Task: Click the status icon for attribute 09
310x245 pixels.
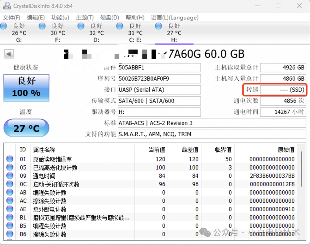Action: click(10, 175)
